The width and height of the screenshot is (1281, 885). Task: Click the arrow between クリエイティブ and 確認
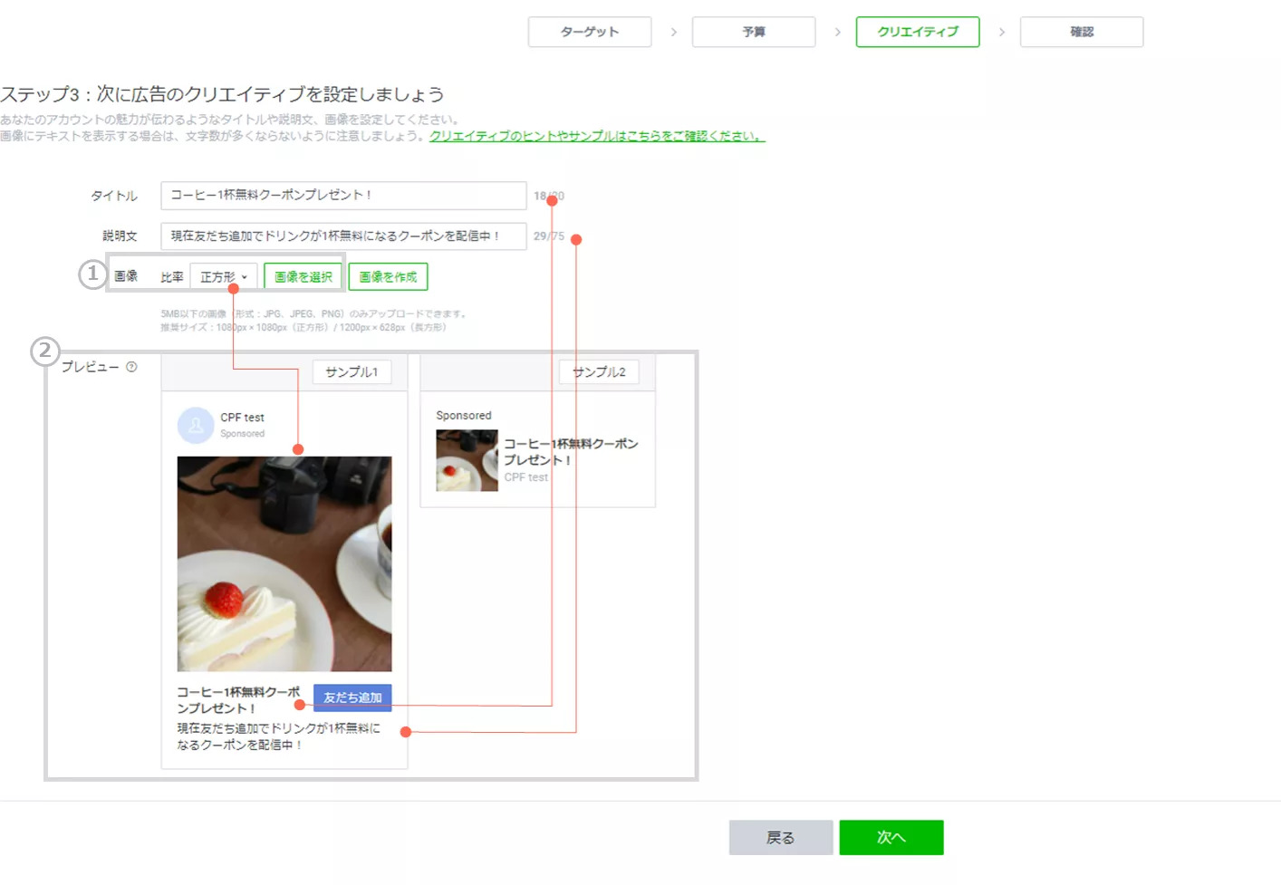(x=1001, y=32)
